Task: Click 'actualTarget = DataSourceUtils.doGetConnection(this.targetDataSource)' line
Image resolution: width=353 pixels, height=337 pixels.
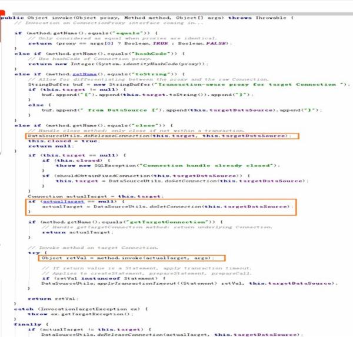Action: pos(168,206)
